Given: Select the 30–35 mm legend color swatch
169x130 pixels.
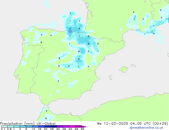Looking at the screenshot, I should pos(60,127).
